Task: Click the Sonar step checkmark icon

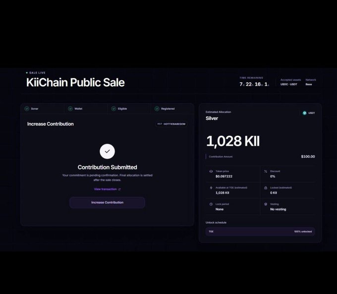Action: (27, 108)
